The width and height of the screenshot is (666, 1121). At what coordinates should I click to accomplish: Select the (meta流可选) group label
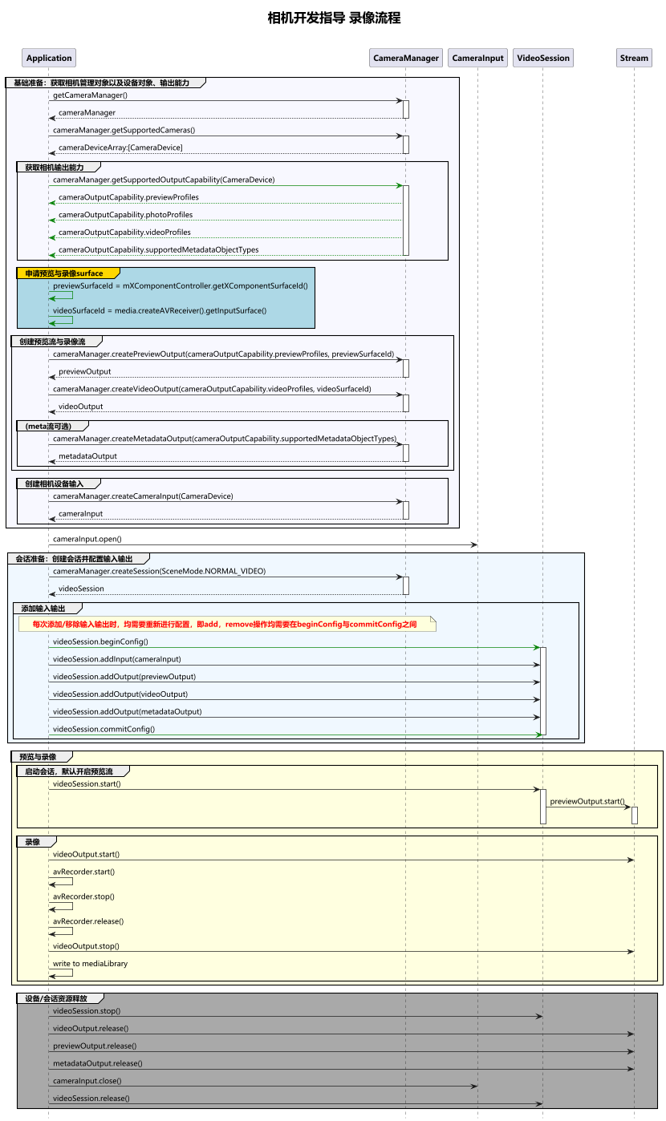53,426
